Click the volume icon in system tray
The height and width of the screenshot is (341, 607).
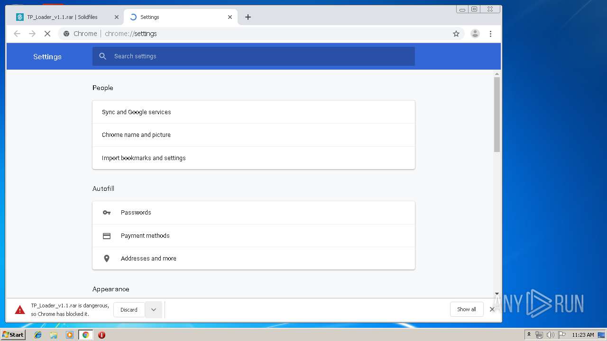(x=550, y=335)
